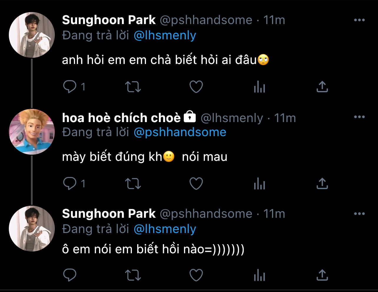View analytics for the last tweet
The image size is (378, 292).
(x=259, y=275)
